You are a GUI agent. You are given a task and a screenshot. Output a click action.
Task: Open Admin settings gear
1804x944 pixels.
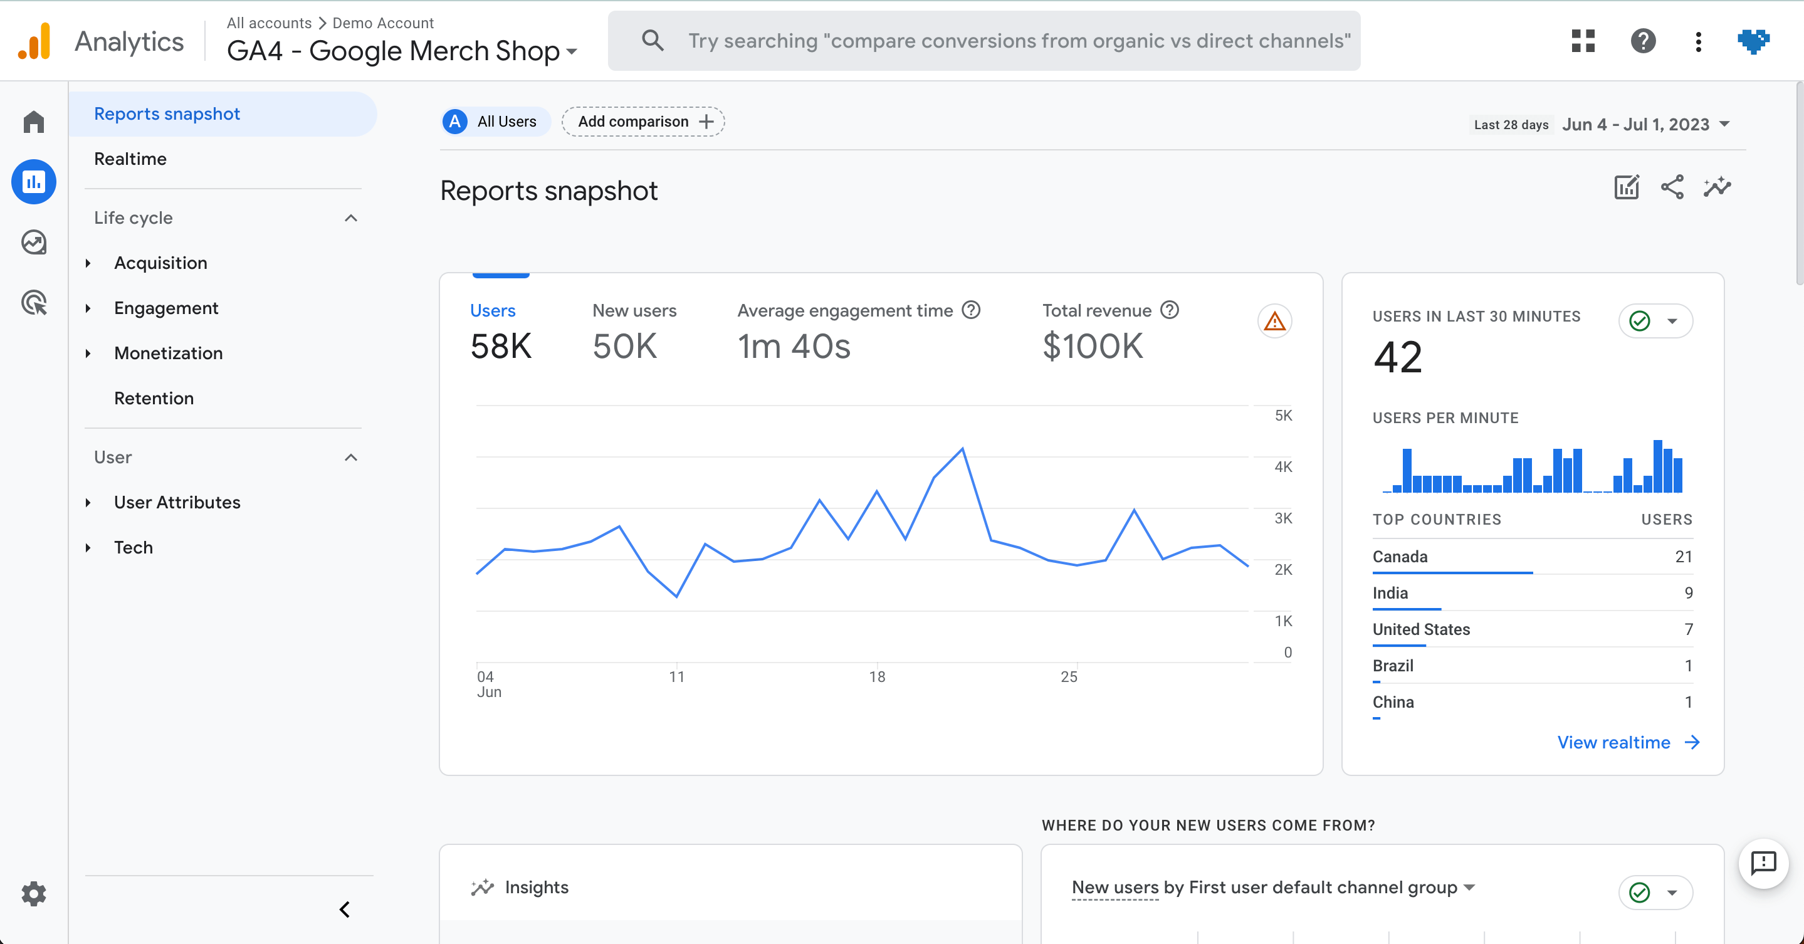tap(34, 894)
